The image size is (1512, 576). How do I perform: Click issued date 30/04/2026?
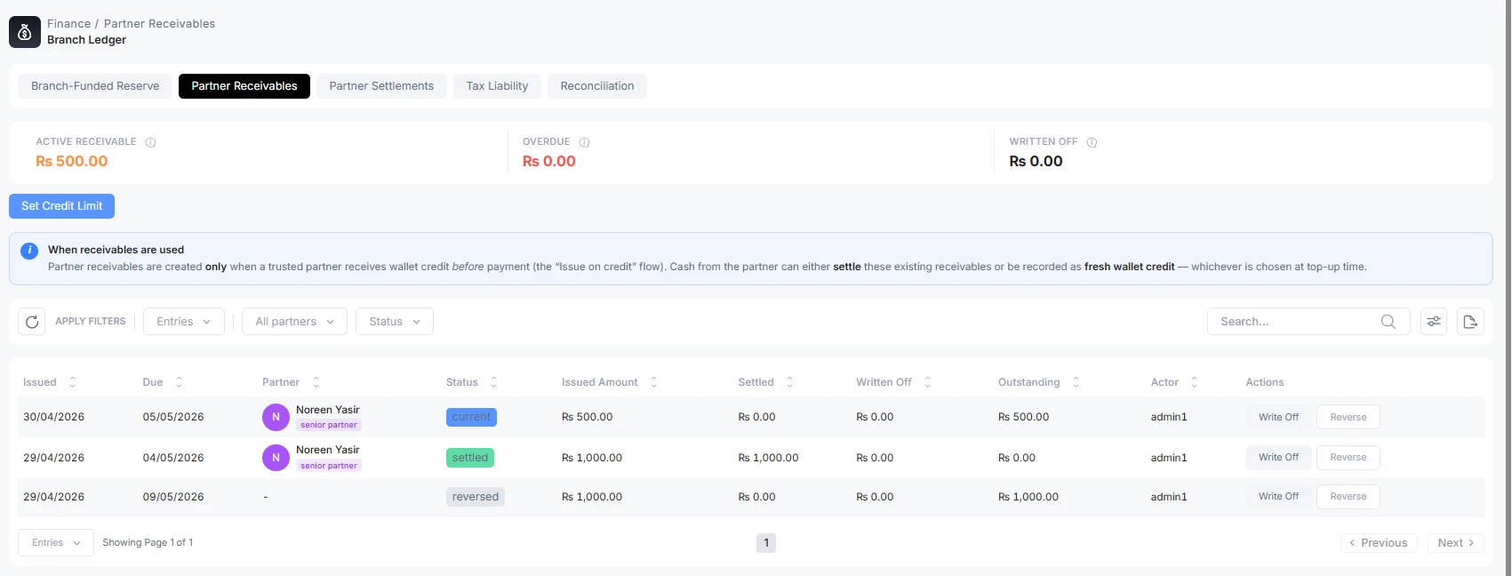(53, 417)
